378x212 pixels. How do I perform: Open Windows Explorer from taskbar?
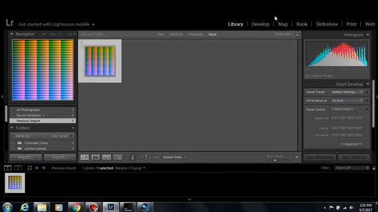[x=42, y=207]
